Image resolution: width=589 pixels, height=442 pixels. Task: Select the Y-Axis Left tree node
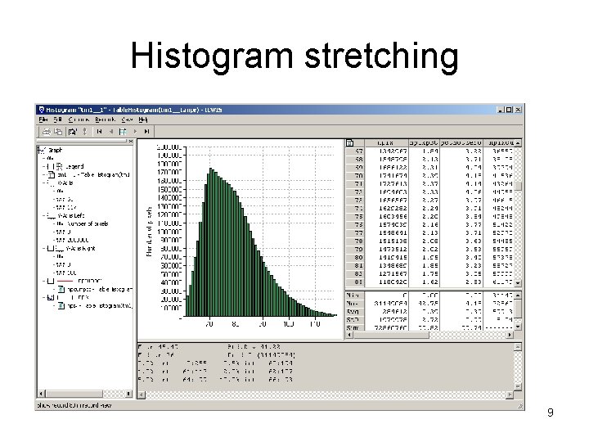[71, 216]
